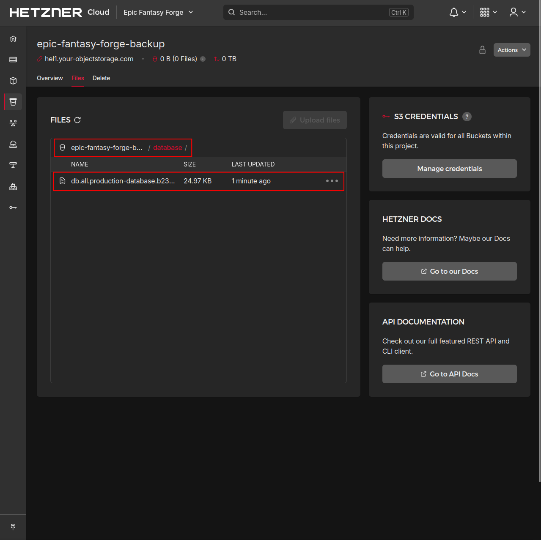The image size is (541, 540).
Task: Click the bucket icon in the breadcrumb
Action: tap(63, 147)
